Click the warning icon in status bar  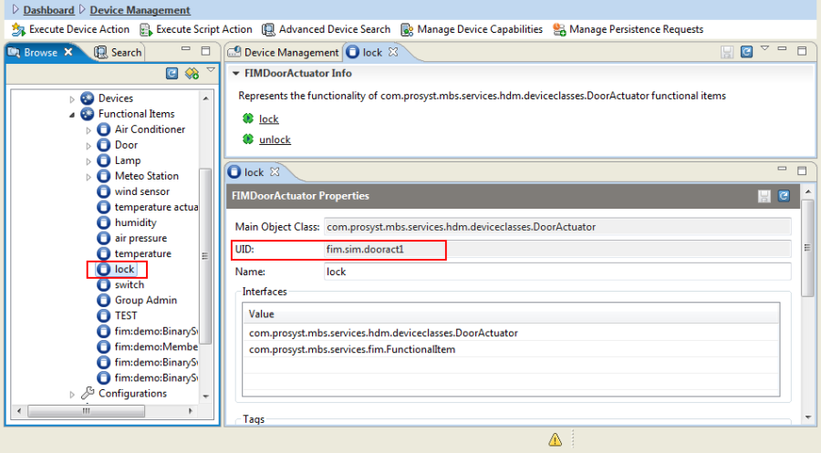pos(555,439)
